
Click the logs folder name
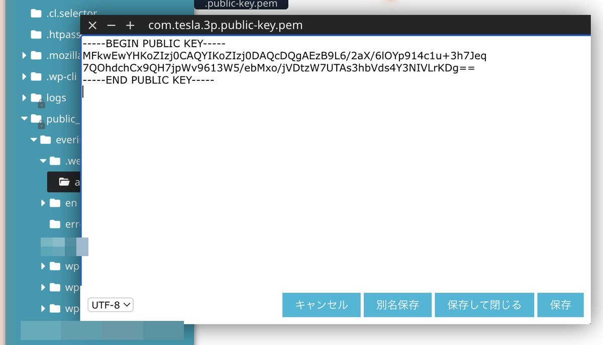coord(56,98)
